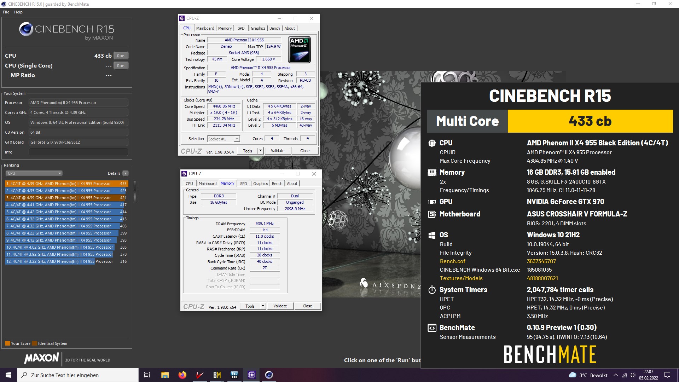This screenshot has width=679, height=382.
Task: Click BenchMate code bracket icon
Action: [x=432, y=328]
